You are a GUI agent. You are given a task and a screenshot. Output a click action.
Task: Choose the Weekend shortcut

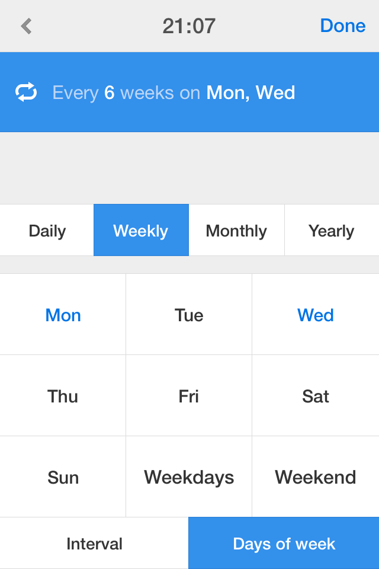click(315, 477)
